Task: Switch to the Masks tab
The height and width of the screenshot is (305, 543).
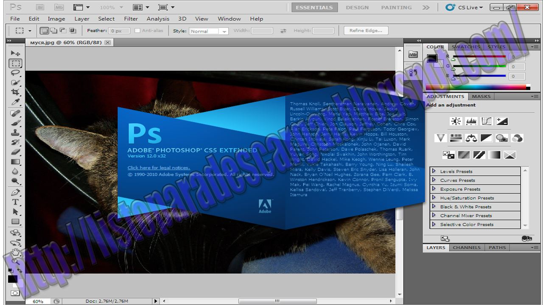Action: pyautogui.click(x=481, y=97)
